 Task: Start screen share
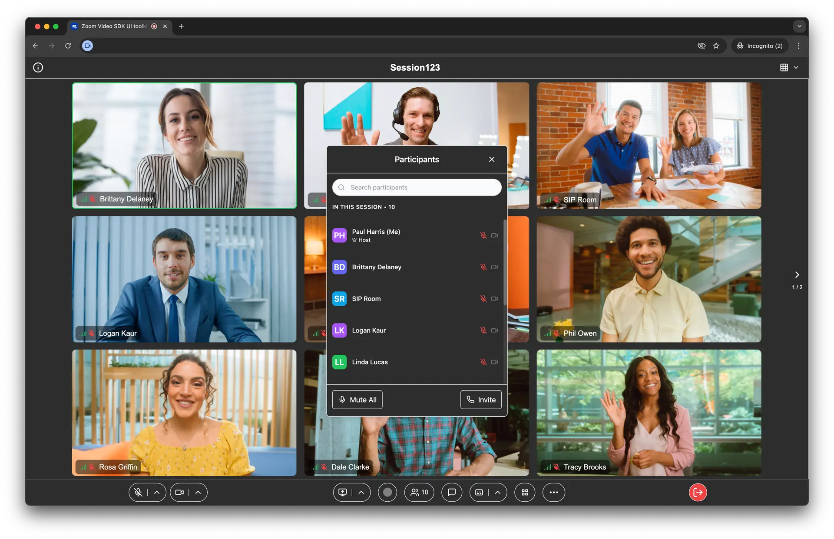343,492
